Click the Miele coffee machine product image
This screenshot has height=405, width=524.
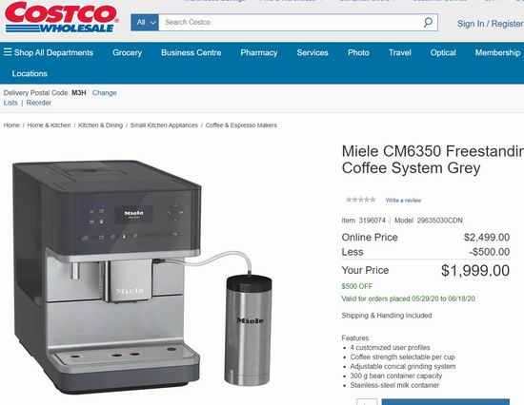click(142, 275)
